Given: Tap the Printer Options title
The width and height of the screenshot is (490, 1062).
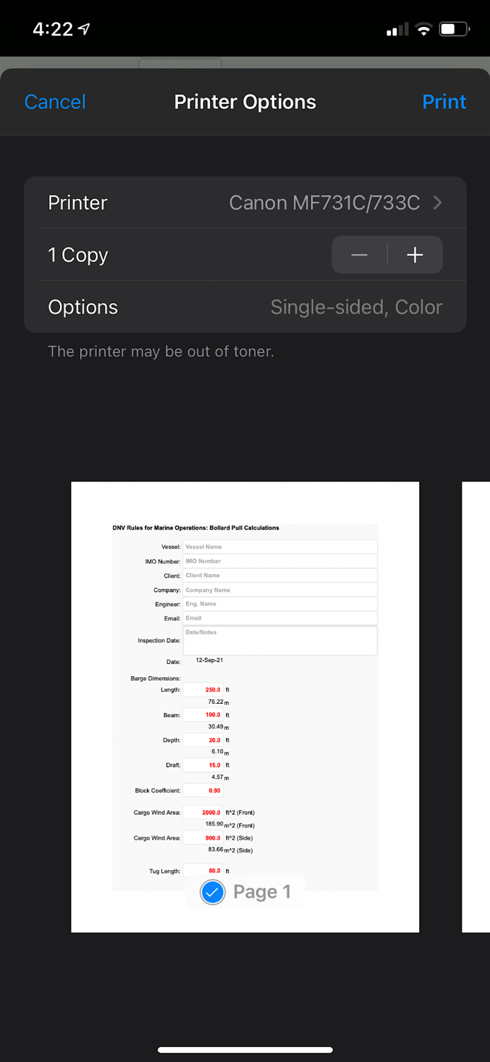Looking at the screenshot, I should tap(245, 102).
